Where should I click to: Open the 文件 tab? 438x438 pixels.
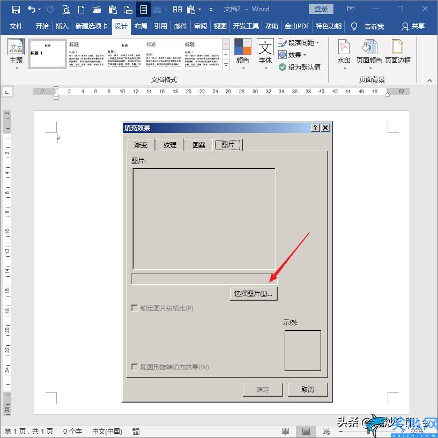(x=16, y=26)
